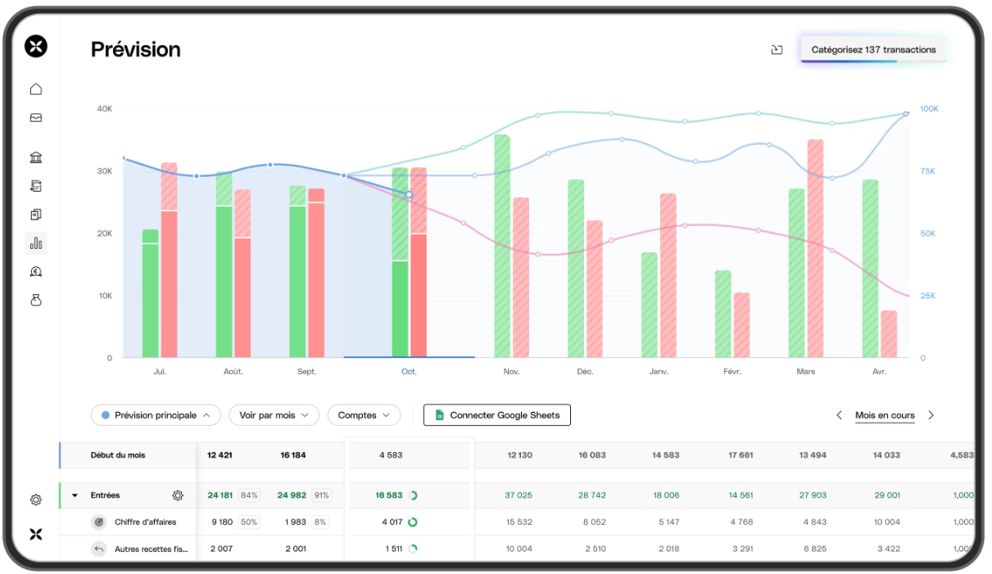The width and height of the screenshot is (992, 574).
Task: Open the home icon in sidebar
Action: coord(36,89)
